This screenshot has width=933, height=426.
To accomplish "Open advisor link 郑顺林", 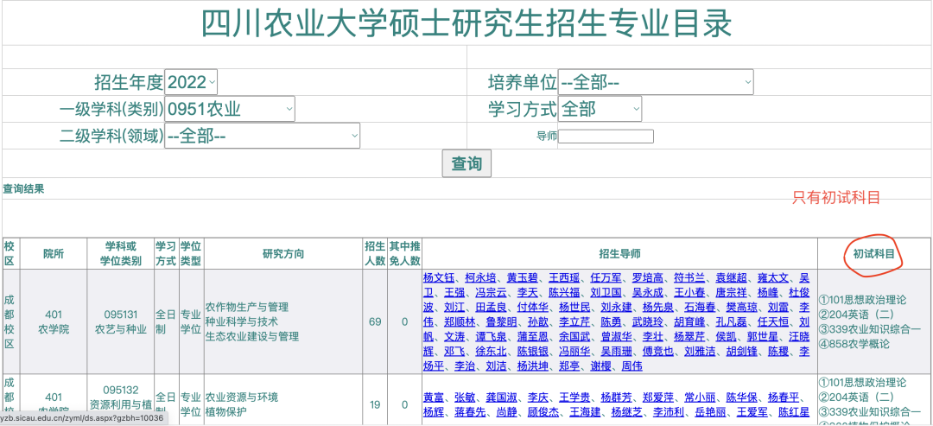I will tap(460, 322).
